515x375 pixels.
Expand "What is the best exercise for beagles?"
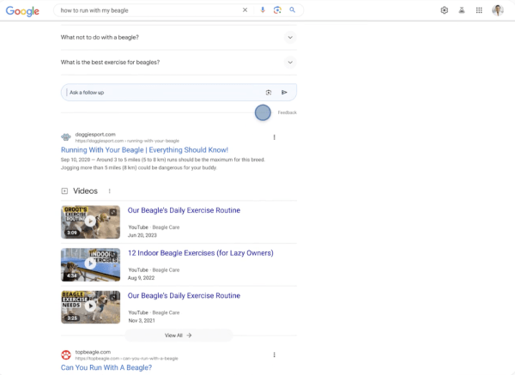click(290, 63)
